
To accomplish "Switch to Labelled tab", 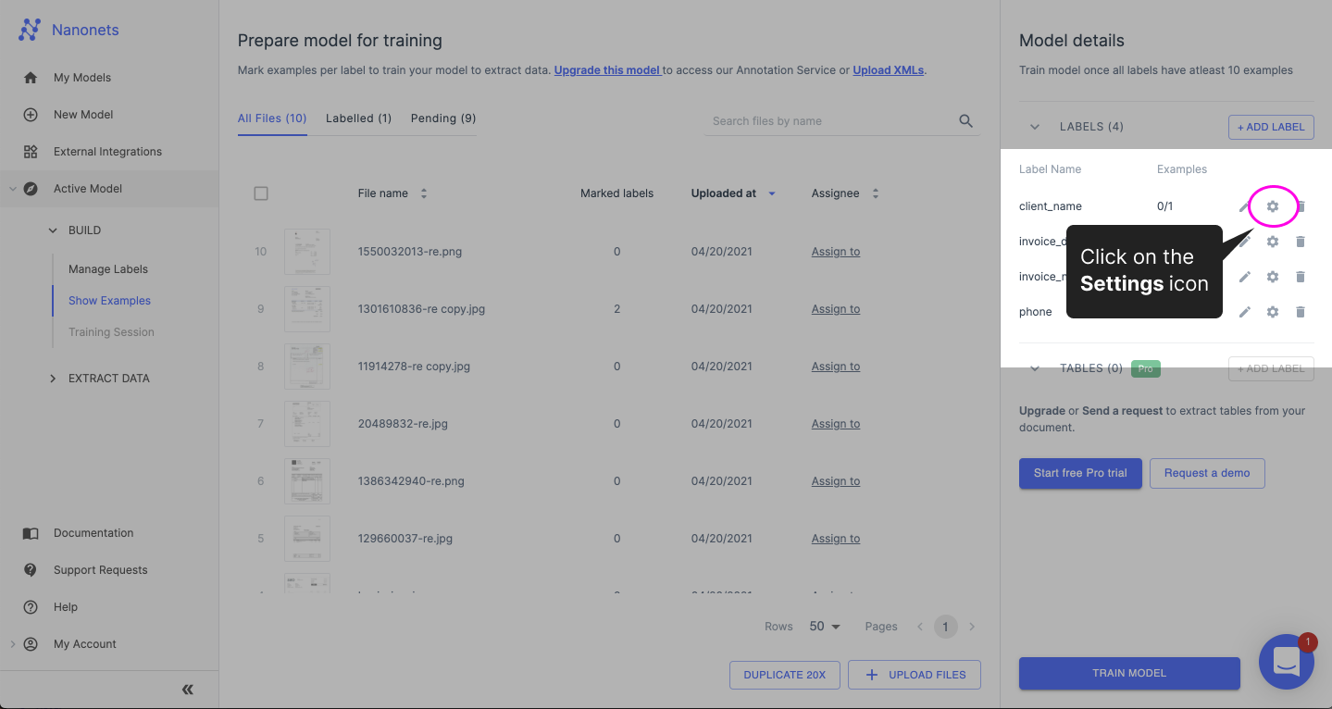I will click(358, 118).
